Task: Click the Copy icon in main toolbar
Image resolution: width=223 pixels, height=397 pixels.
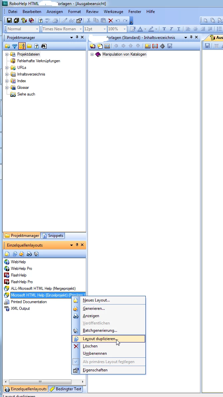Action: [96, 21]
